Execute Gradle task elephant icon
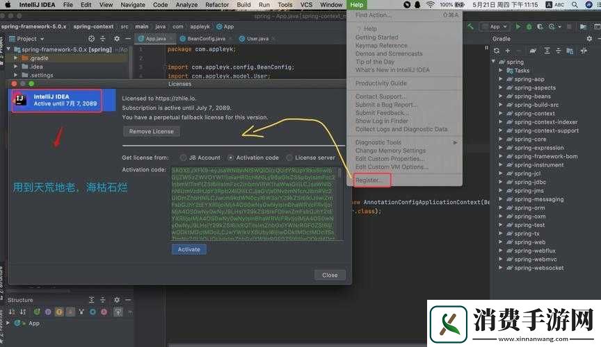This screenshot has height=347, width=601. click(533, 51)
